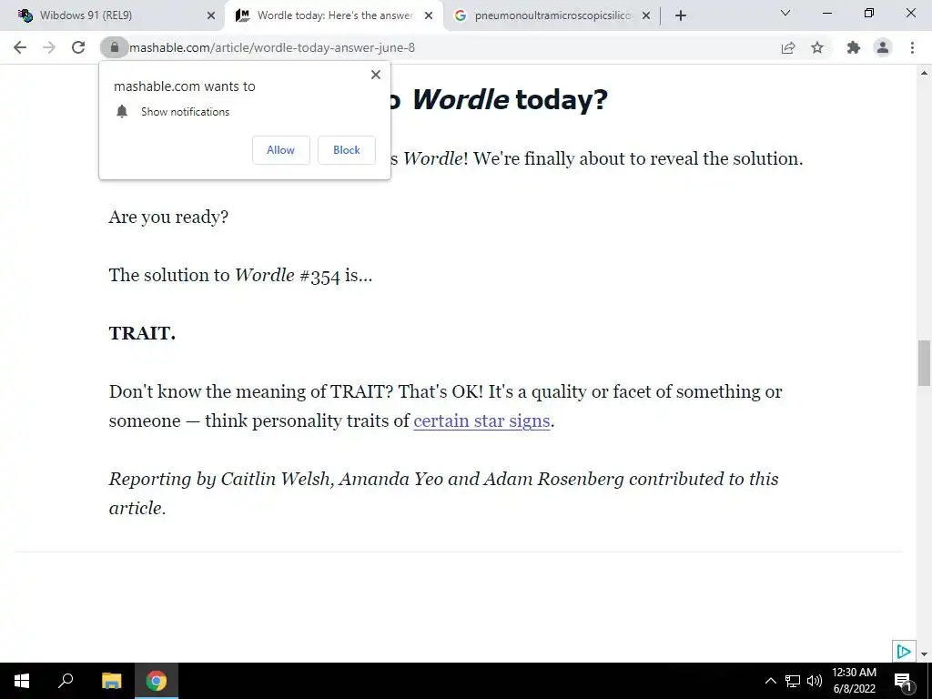Click the scrollbar down arrow

[924, 654]
